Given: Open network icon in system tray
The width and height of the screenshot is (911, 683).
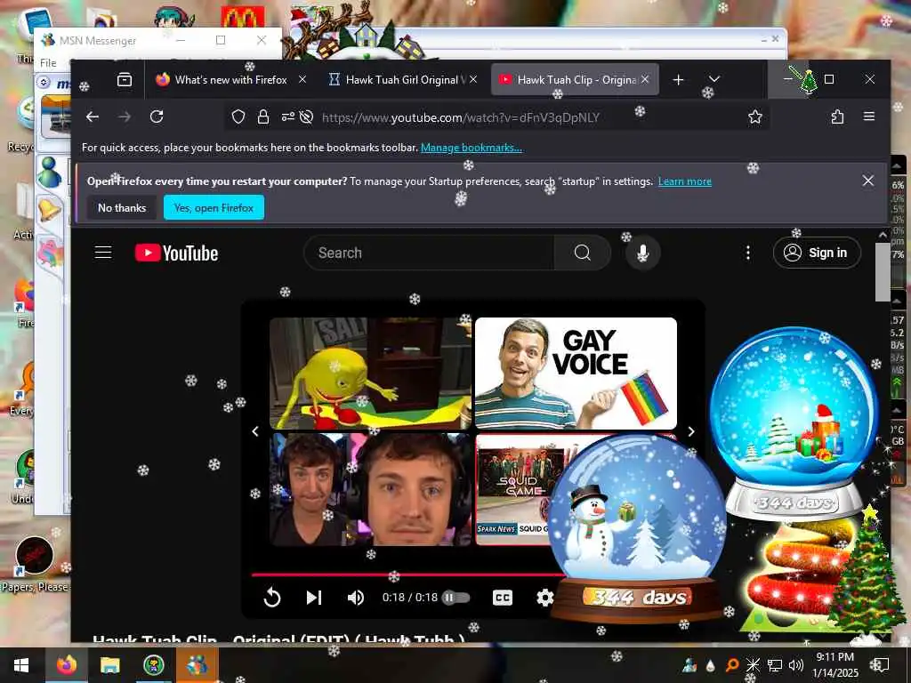Looking at the screenshot, I should click(775, 665).
